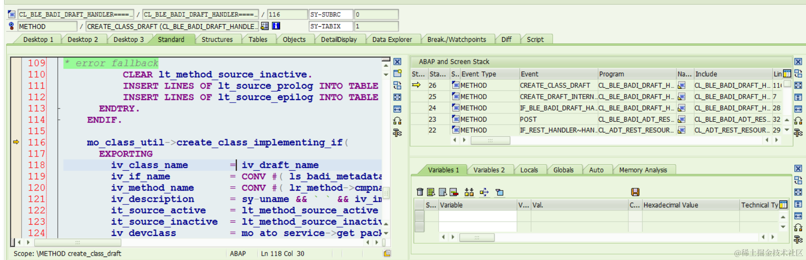Click source navigation icon in POST stack row
The image size is (806, 260).
pos(682,119)
